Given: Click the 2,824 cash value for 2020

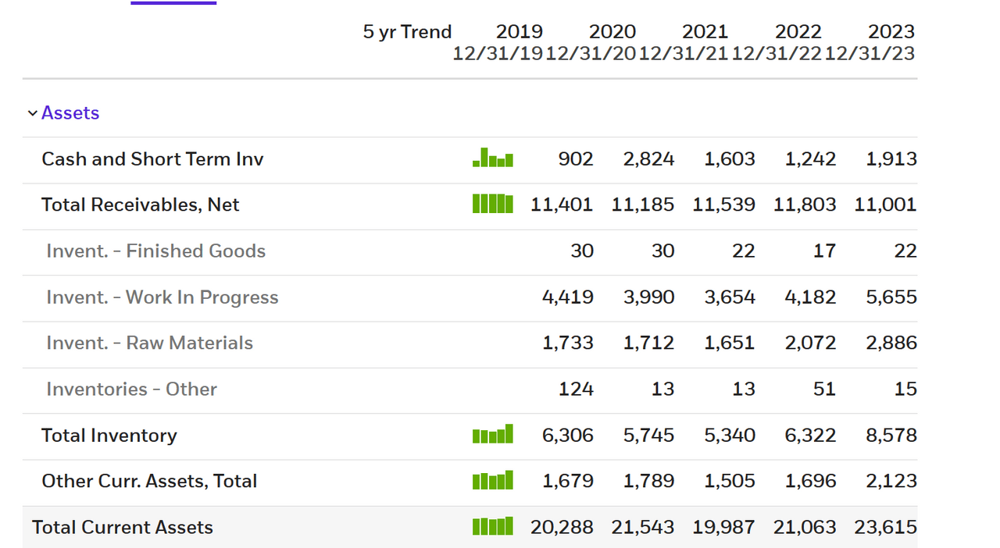Looking at the screenshot, I should pyautogui.click(x=648, y=159).
